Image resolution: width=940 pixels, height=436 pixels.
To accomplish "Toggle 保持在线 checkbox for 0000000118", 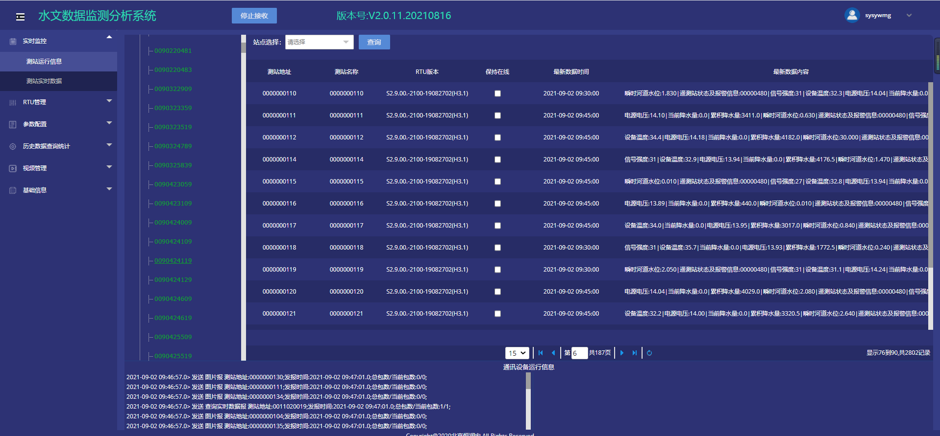I will (497, 248).
